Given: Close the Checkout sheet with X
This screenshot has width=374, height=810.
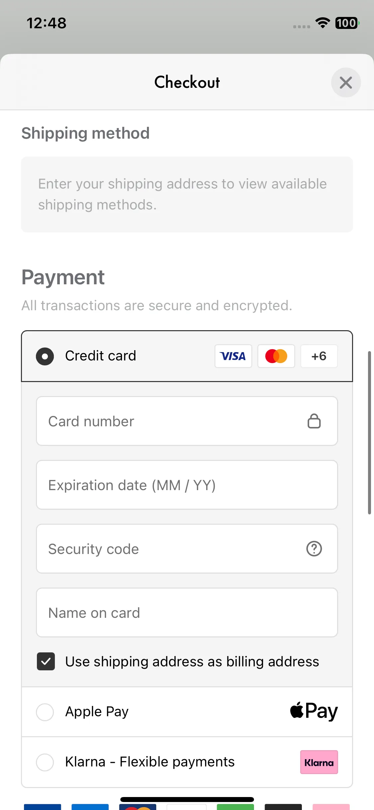Looking at the screenshot, I should click(x=346, y=82).
